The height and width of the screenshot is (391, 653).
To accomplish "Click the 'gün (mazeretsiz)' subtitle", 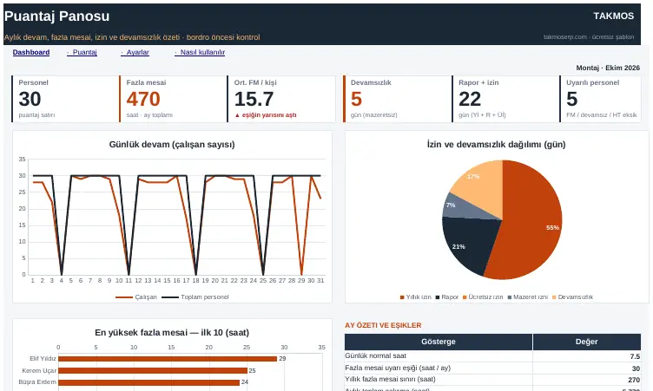I will pos(374,115).
